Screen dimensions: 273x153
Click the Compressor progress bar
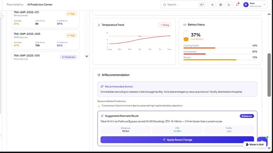tap(220, 54)
